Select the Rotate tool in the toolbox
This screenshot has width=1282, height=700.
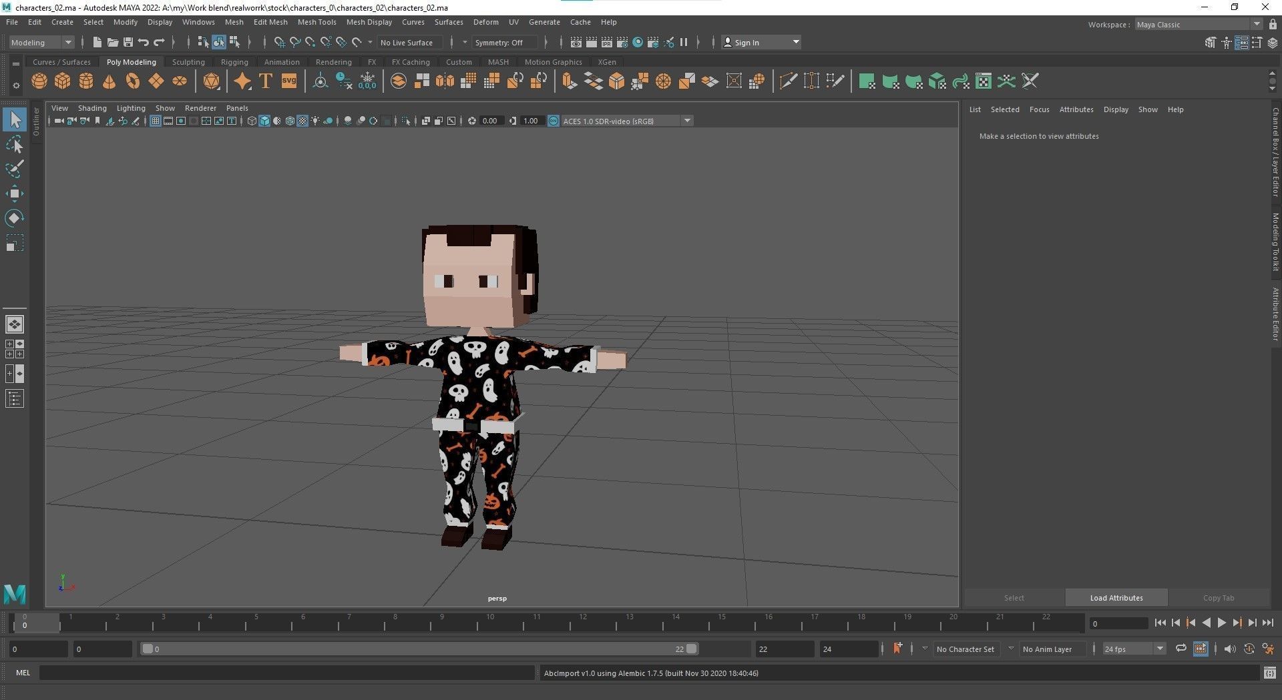pyautogui.click(x=15, y=218)
